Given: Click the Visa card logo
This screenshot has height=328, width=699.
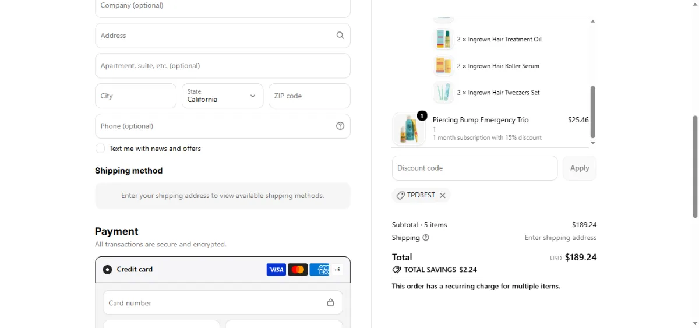Looking at the screenshot, I should click(276, 270).
